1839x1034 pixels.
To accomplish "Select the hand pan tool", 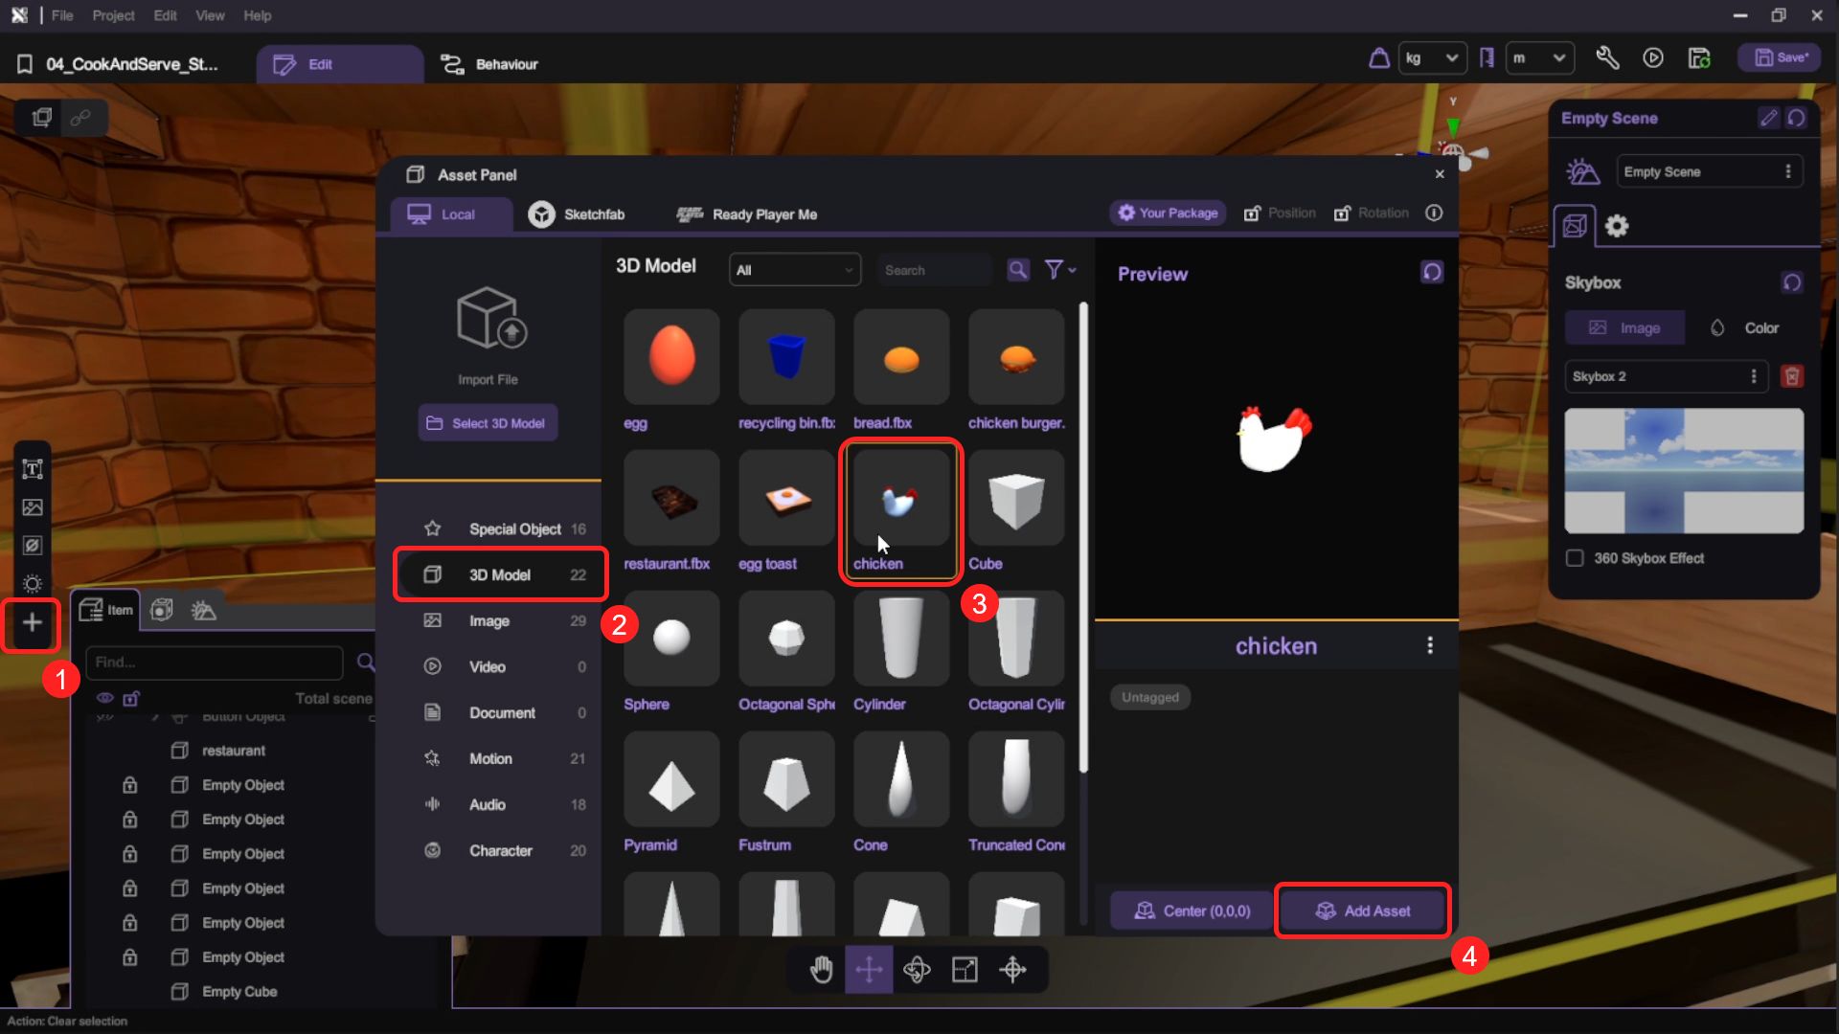I will pyautogui.click(x=821, y=970).
